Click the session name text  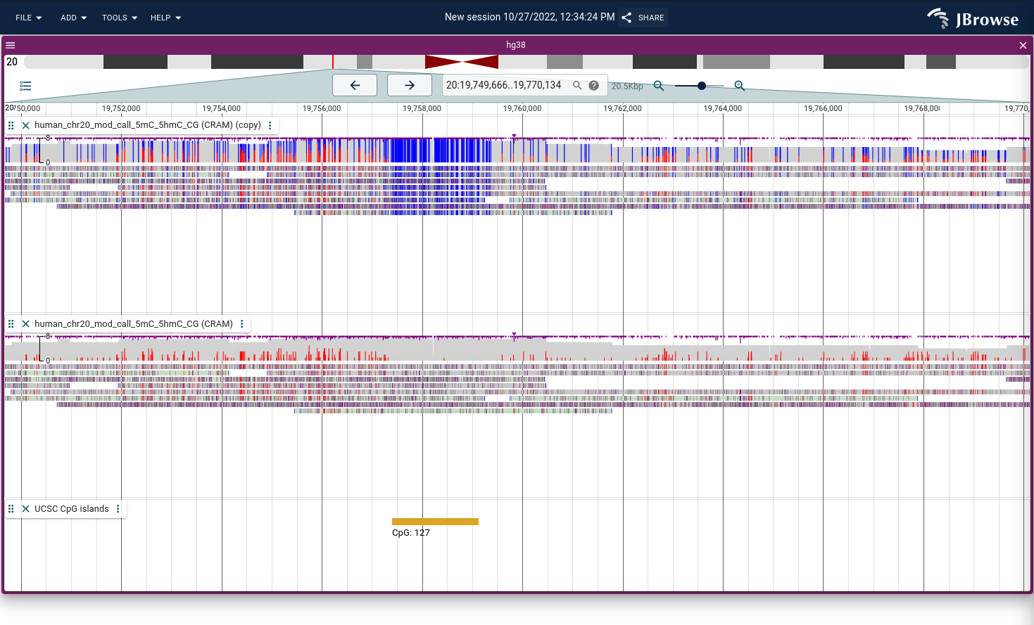pyautogui.click(x=529, y=17)
